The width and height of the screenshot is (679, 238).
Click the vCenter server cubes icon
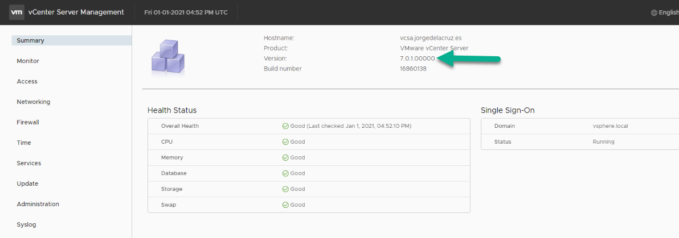coord(167,58)
